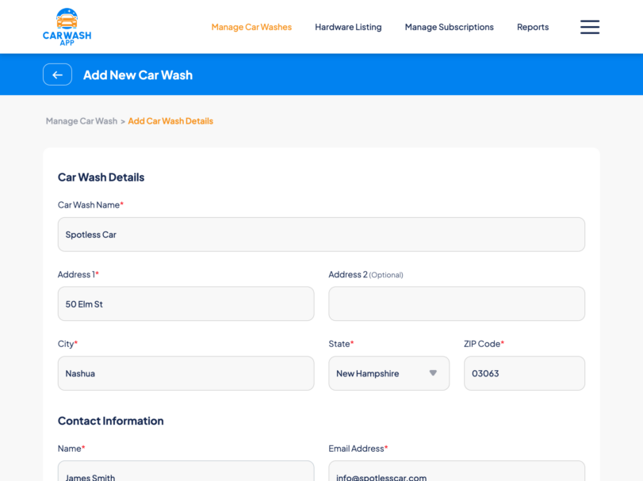Expand the State dropdown arrow

tap(433, 373)
